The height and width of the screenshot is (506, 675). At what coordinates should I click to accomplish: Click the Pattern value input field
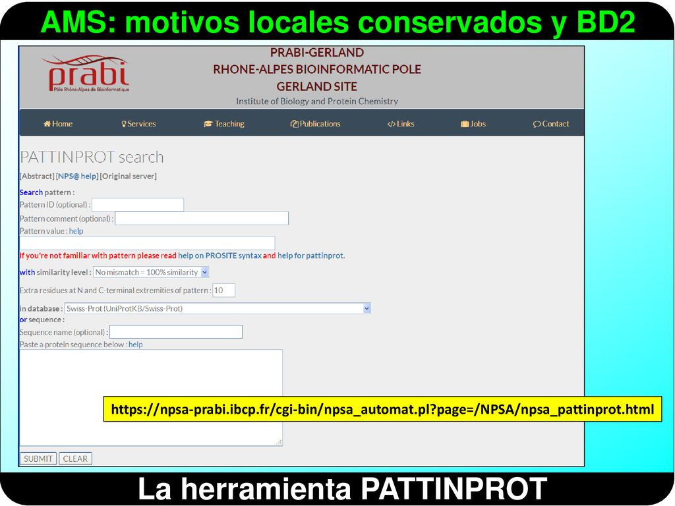pos(147,243)
